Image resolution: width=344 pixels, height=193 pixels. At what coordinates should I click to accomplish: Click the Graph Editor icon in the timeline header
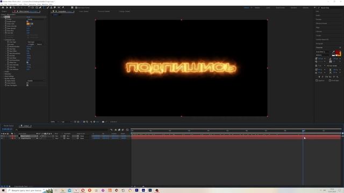coord(127,130)
